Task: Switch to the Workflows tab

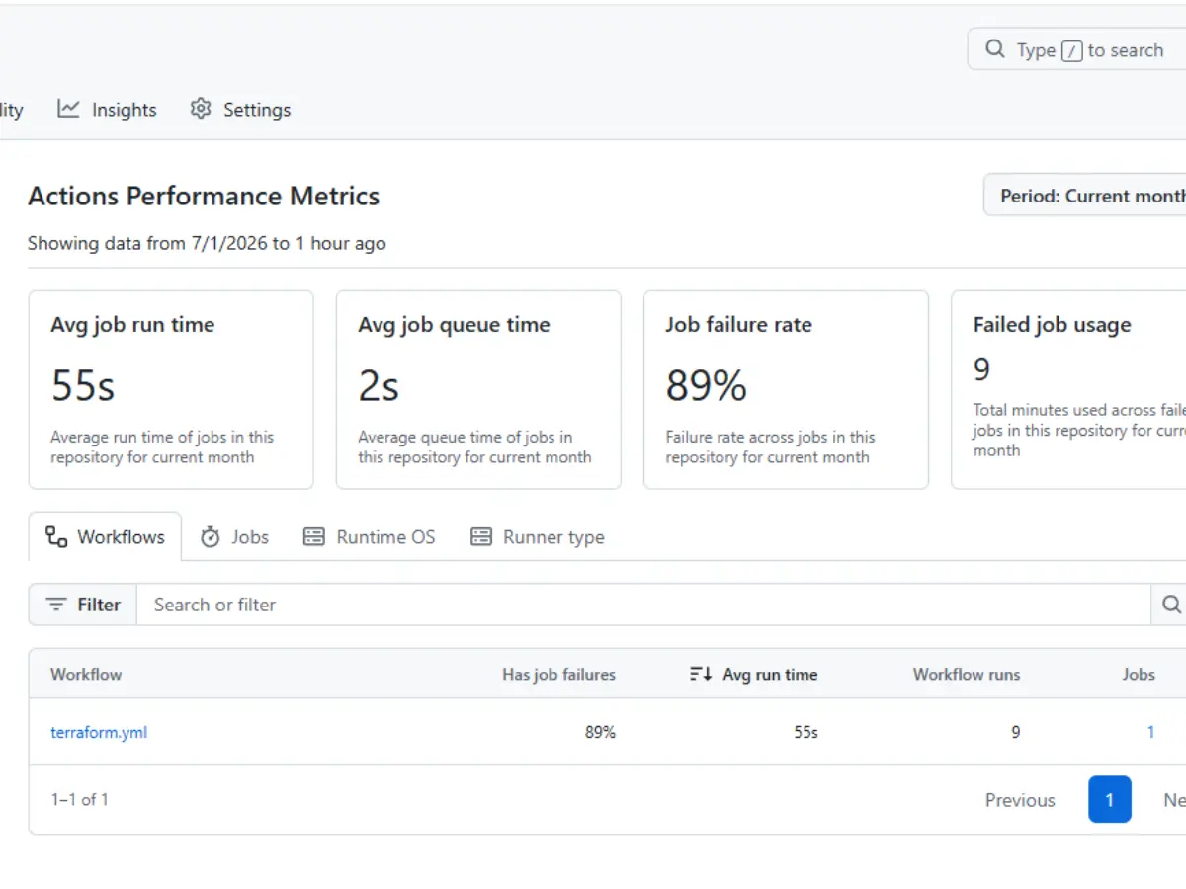Action: [105, 537]
